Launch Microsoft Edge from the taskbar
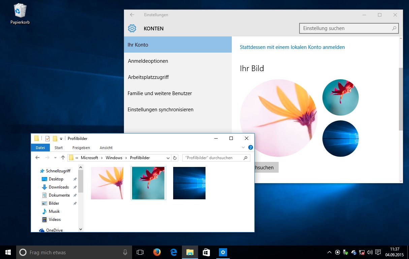 [x=173, y=252]
